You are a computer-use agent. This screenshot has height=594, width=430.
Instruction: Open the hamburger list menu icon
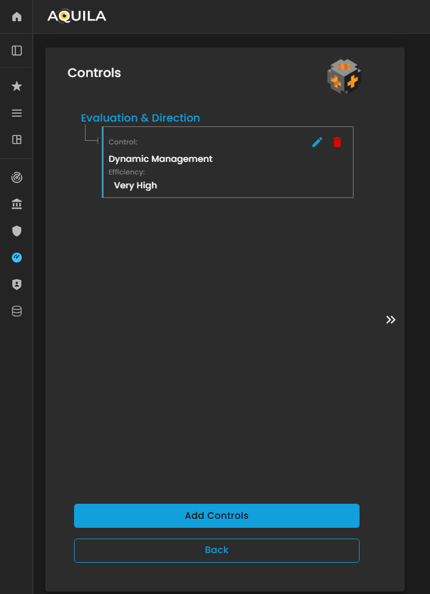point(17,113)
